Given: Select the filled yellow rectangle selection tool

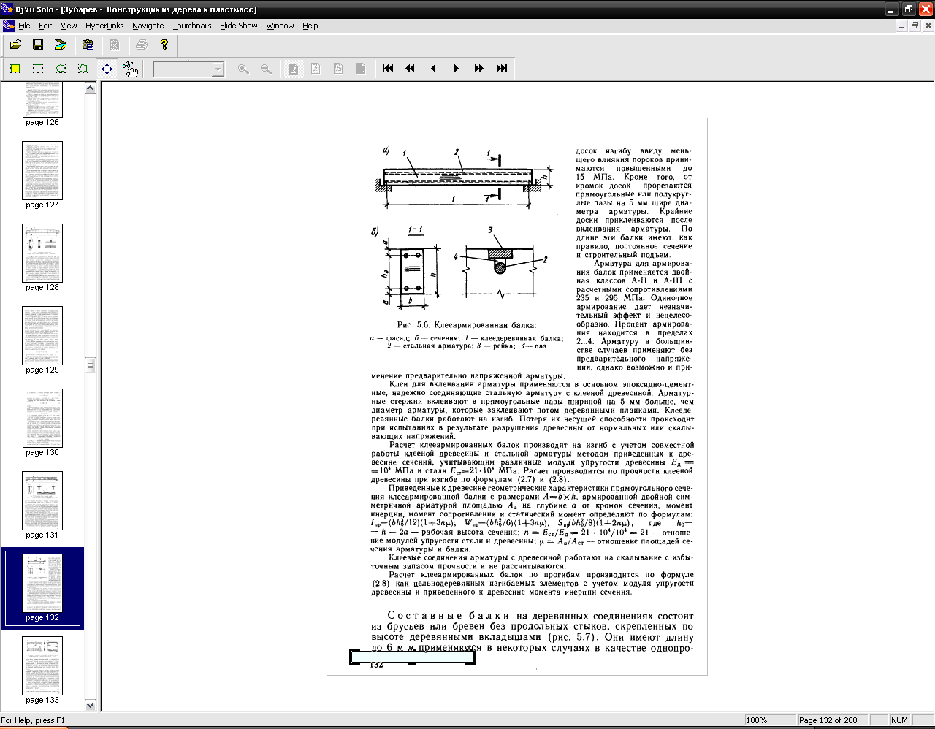Looking at the screenshot, I should click(15, 69).
